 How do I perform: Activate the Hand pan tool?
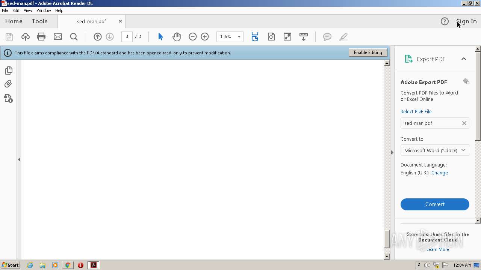pyautogui.click(x=177, y=37)
